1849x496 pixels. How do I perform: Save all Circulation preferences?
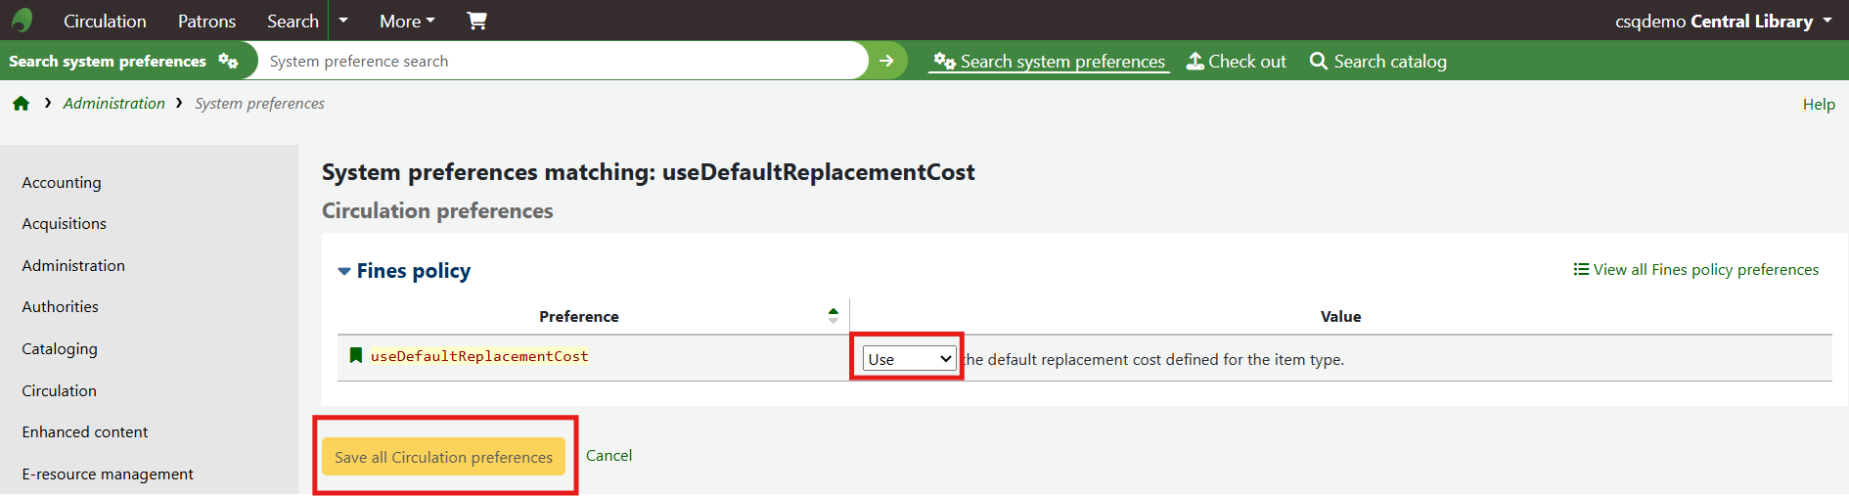click(443, 457)
